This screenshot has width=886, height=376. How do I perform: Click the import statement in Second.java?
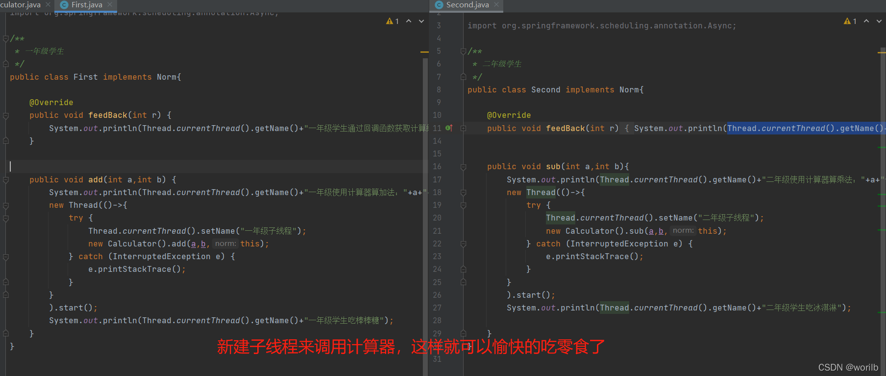point(602,26)
